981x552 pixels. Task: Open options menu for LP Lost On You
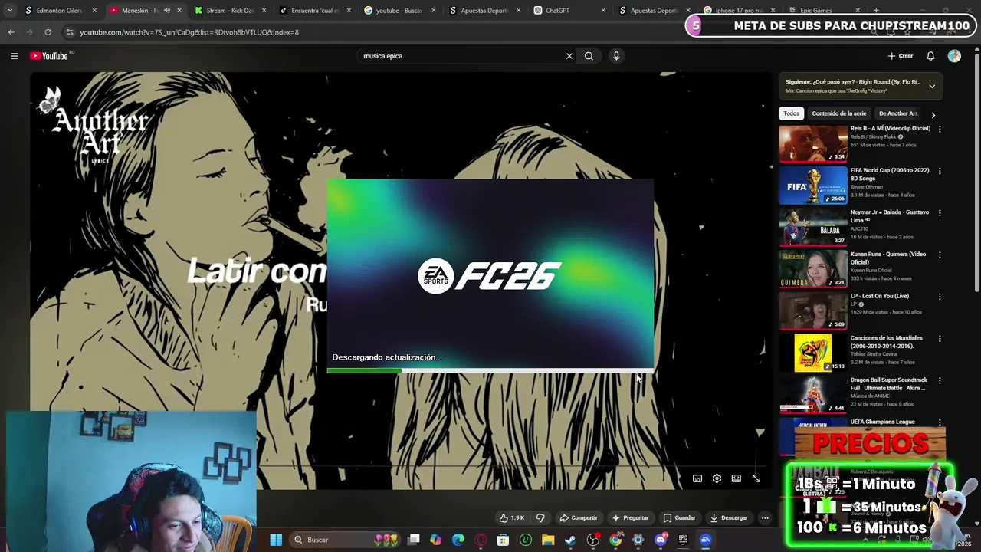(x=940, y=297)
